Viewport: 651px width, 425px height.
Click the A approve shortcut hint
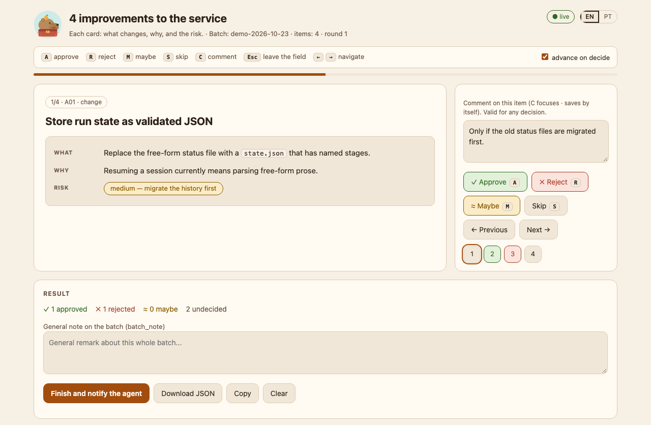point(60,57)
